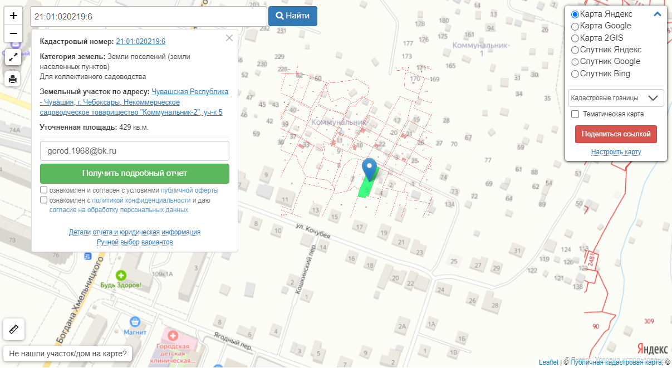
Task: Open the ruler measurement tool
Action: [x=14, y=329]
